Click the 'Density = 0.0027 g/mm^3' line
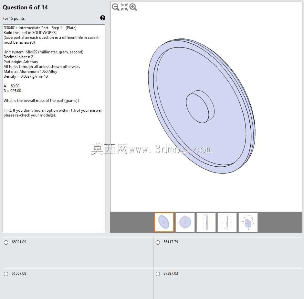Image resolution: width=304 pixels, height=299 pixels. pos(26,76)
